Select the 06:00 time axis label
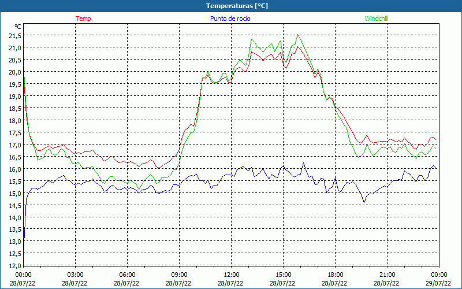This screenshot has height=289, width=462. (x=127, y=275)
